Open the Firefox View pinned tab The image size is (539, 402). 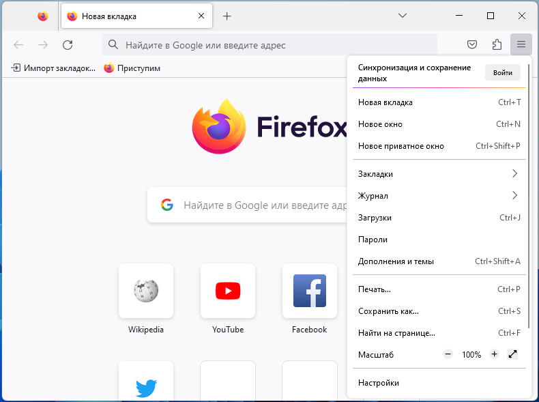(42, 16)
